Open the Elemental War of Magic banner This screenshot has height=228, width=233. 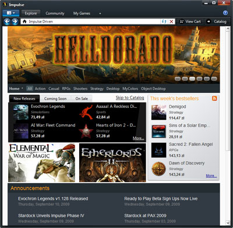(x=41, y=163)
